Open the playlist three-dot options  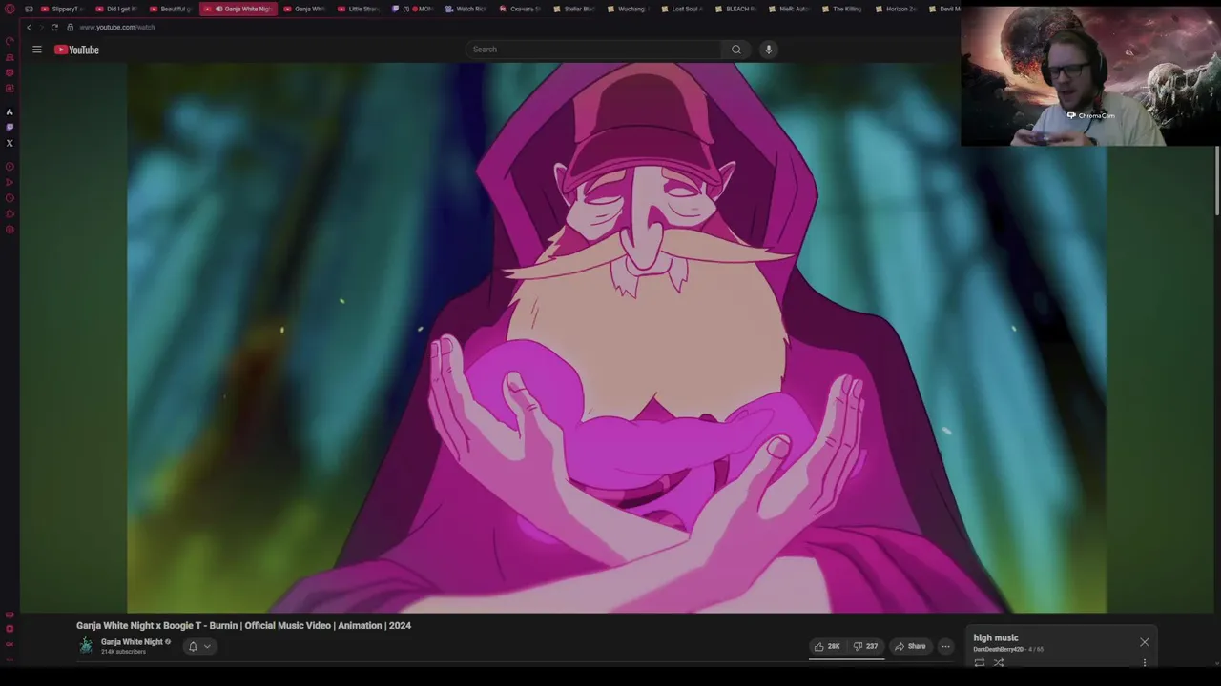tap(1145, 663)
